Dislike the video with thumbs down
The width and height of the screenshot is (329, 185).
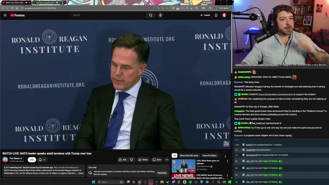132,160
